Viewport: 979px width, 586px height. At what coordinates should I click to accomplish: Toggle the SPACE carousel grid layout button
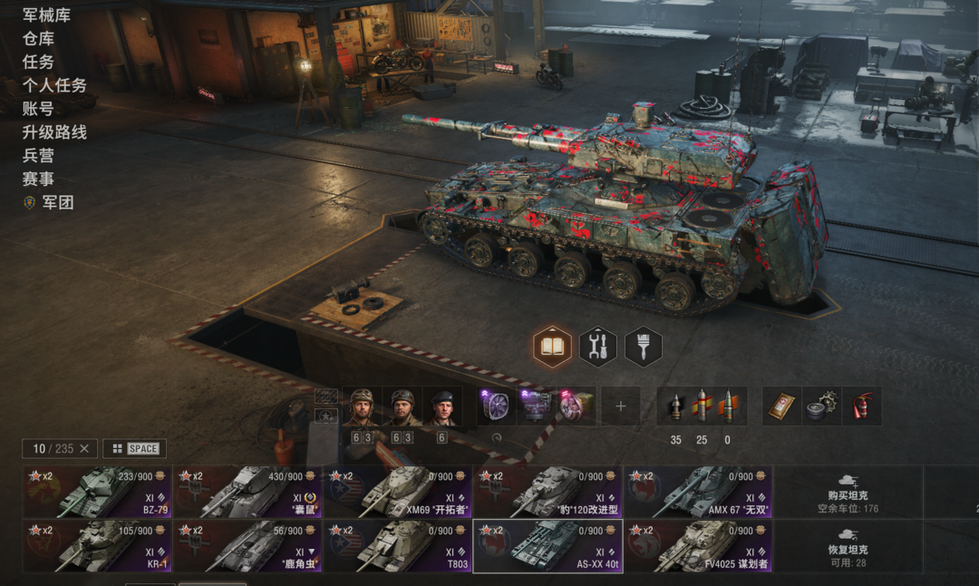pyautogui.click(x=135, y=448)
